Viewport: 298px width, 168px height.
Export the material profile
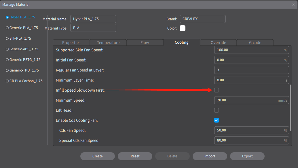point(247,156)
